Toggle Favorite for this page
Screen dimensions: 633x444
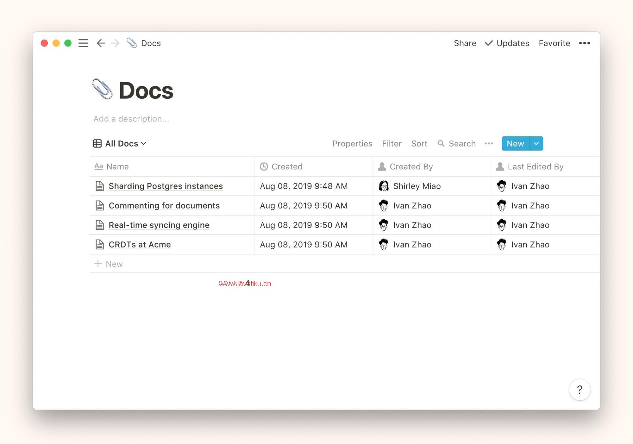coord(554,43)
